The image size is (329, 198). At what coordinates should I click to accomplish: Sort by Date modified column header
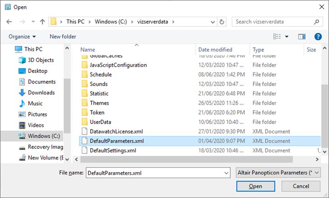(215, 49)
